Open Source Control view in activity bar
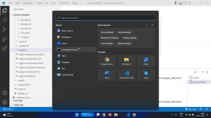Viewport: 211px width, 118px height. (5, 29)
